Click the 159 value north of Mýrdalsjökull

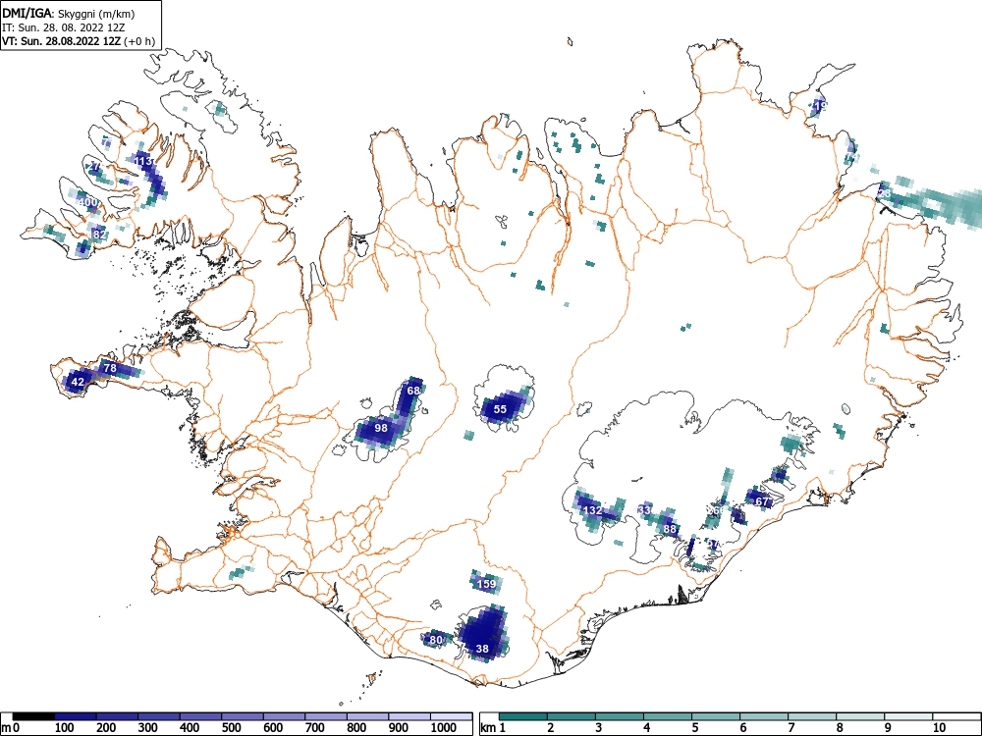click(487, 584)
